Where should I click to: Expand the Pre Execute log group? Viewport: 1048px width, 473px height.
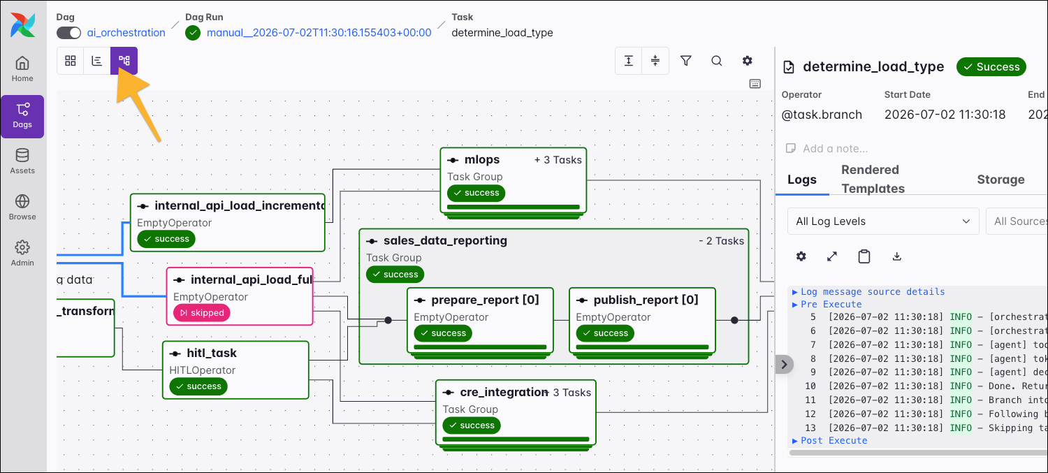(x=827, y=304)
